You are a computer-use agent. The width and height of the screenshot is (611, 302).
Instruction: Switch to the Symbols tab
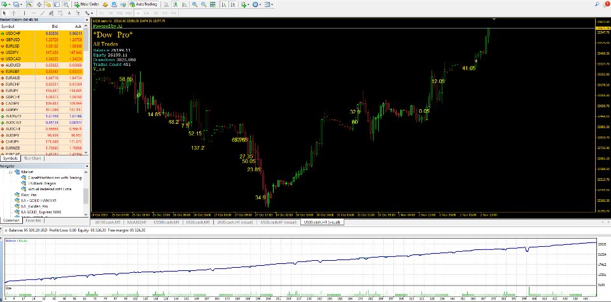pyautogui.click(x=10, y=158)
